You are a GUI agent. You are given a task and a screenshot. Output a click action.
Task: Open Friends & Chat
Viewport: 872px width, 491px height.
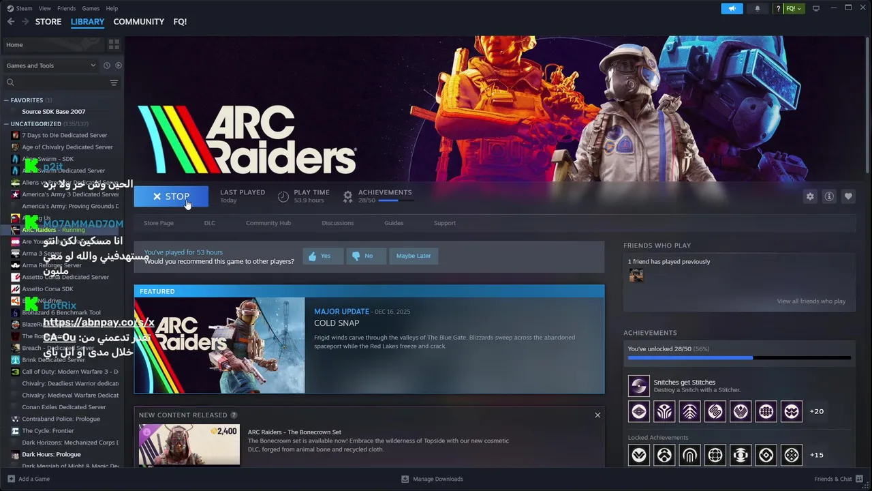(x=837, y=479)
